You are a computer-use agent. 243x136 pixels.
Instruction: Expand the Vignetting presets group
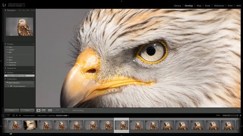pos(7,65)
